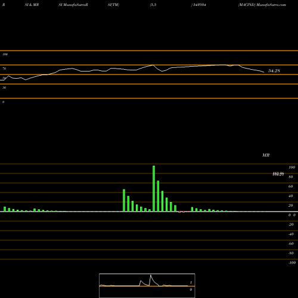Image resolution: width=298 pixels, height=298 pixels.
Task: Click the 'MR' panel title
Action: 266,155
